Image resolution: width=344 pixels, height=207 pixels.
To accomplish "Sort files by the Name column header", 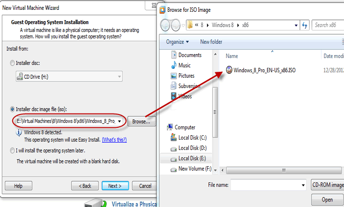I will click(x=231, y=56).
